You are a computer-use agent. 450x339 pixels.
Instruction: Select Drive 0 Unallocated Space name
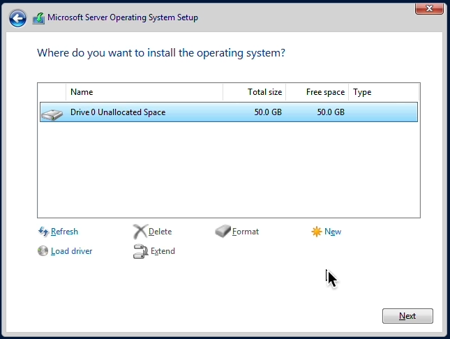click(x=118, y=112)
